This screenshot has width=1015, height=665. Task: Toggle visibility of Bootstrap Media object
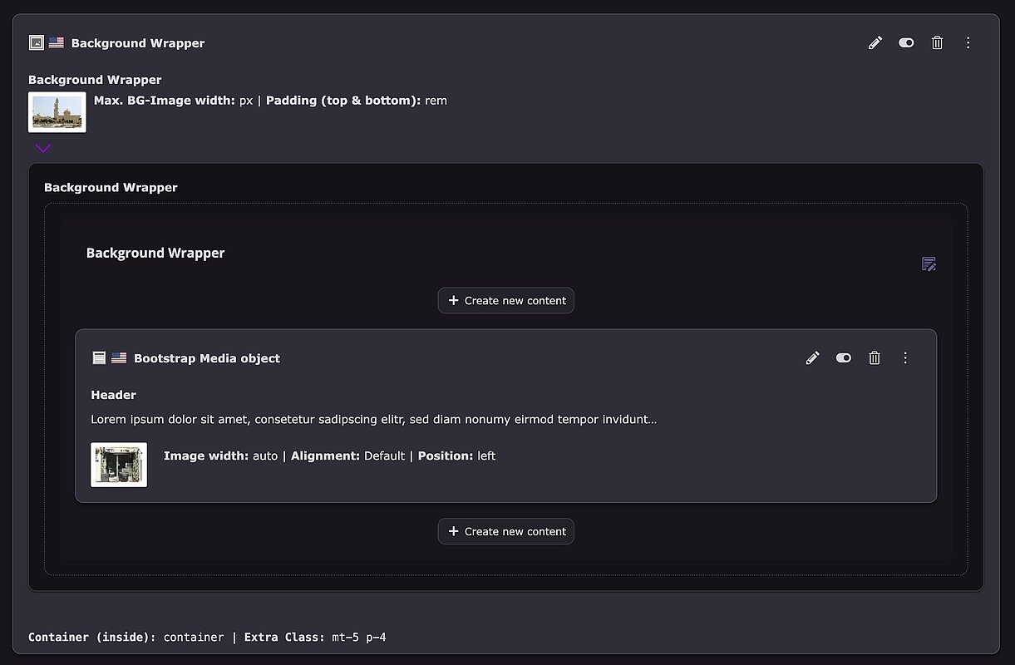pos(843,358)
